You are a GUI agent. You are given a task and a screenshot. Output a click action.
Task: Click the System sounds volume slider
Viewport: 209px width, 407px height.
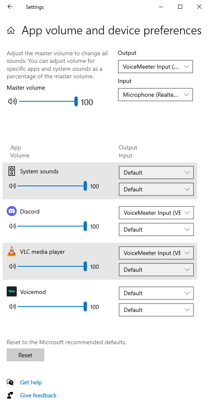(x=52, y=186)
